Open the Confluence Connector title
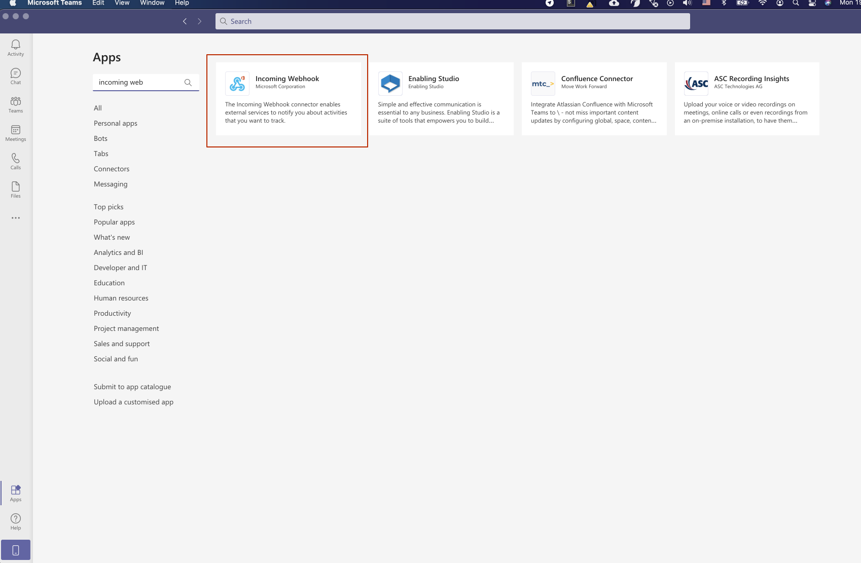This screenshot has width=861, height=563. pos(597,79)
